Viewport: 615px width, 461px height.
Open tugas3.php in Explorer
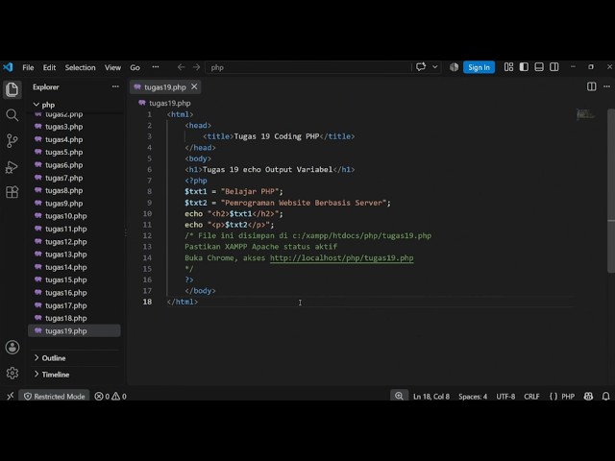(x=64, y=127)
